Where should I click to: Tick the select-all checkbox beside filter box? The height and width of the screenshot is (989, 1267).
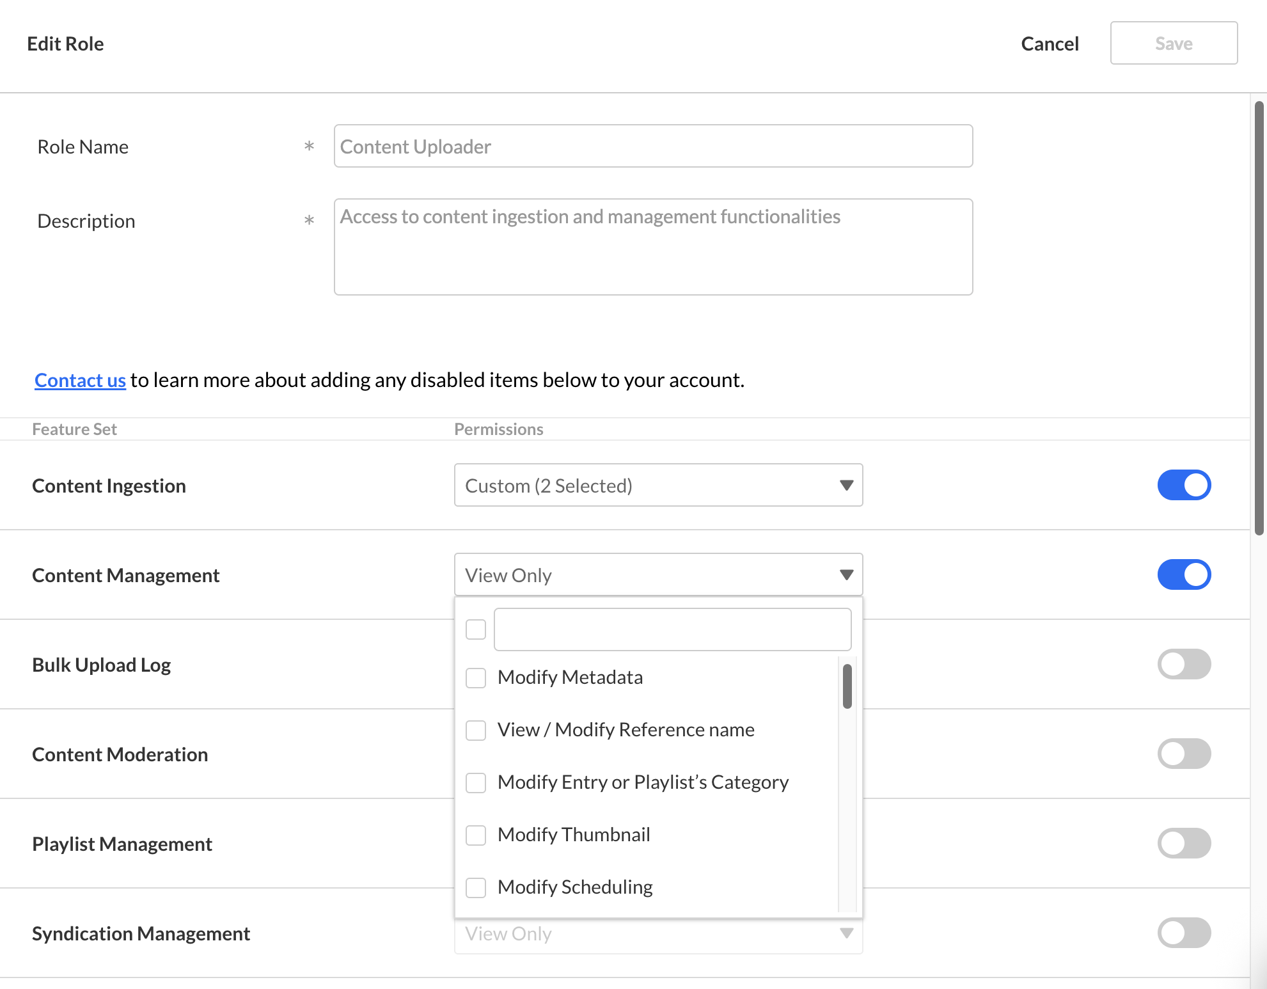(x=476, y=629)
